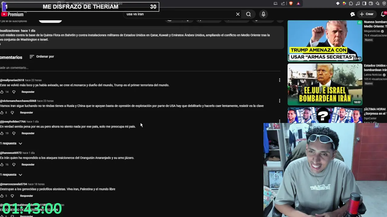
Task: Open Brave Rewards triangle icon
Action: pos(298,4)
